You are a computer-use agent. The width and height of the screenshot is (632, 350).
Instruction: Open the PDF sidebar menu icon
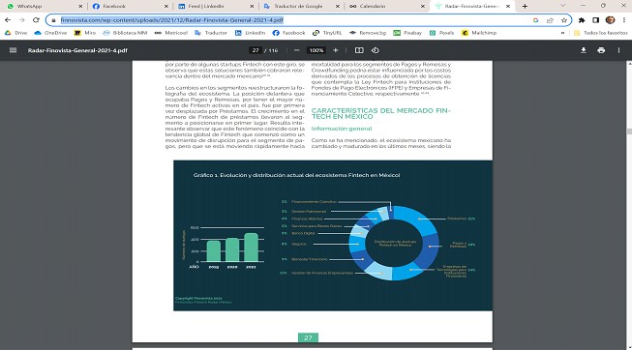coord(13,50)
